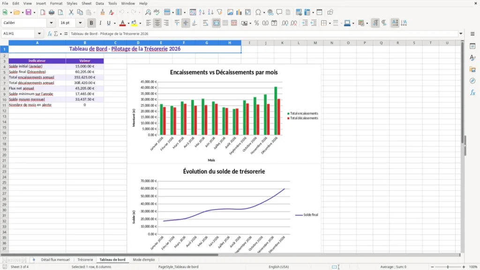480x270 pixels.
Task: Open the sidebar Navigator compass icon
Action: point(472,81)
